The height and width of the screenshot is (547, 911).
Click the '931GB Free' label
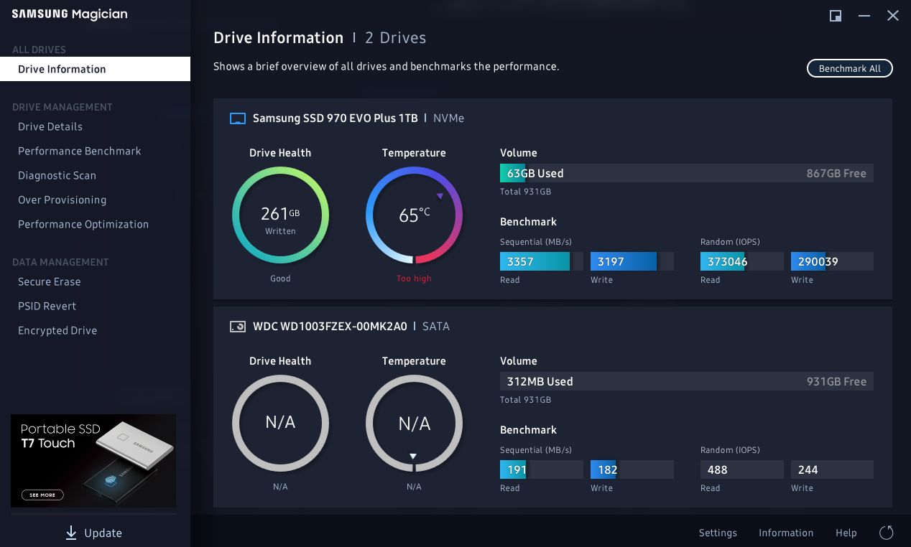point(836,381)
